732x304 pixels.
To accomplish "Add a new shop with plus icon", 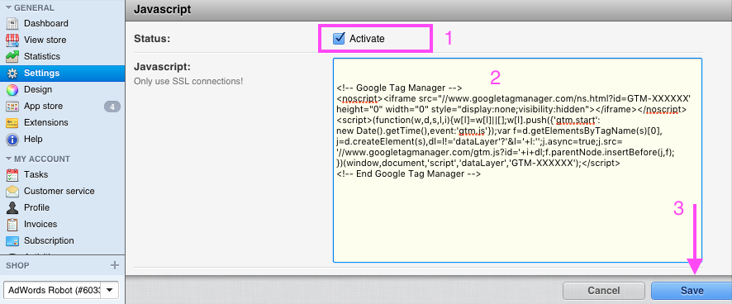I will [x=114, y=265].
